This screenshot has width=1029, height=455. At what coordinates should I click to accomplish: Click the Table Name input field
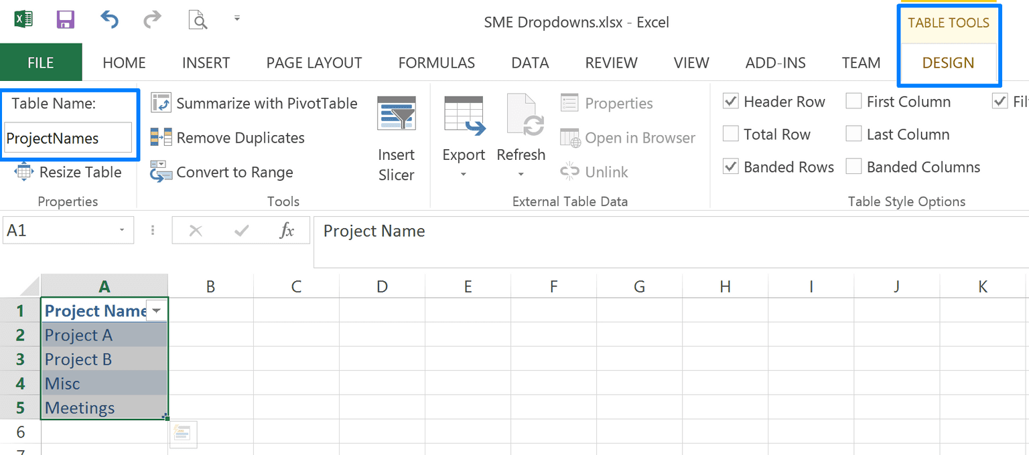pos(69,138)
